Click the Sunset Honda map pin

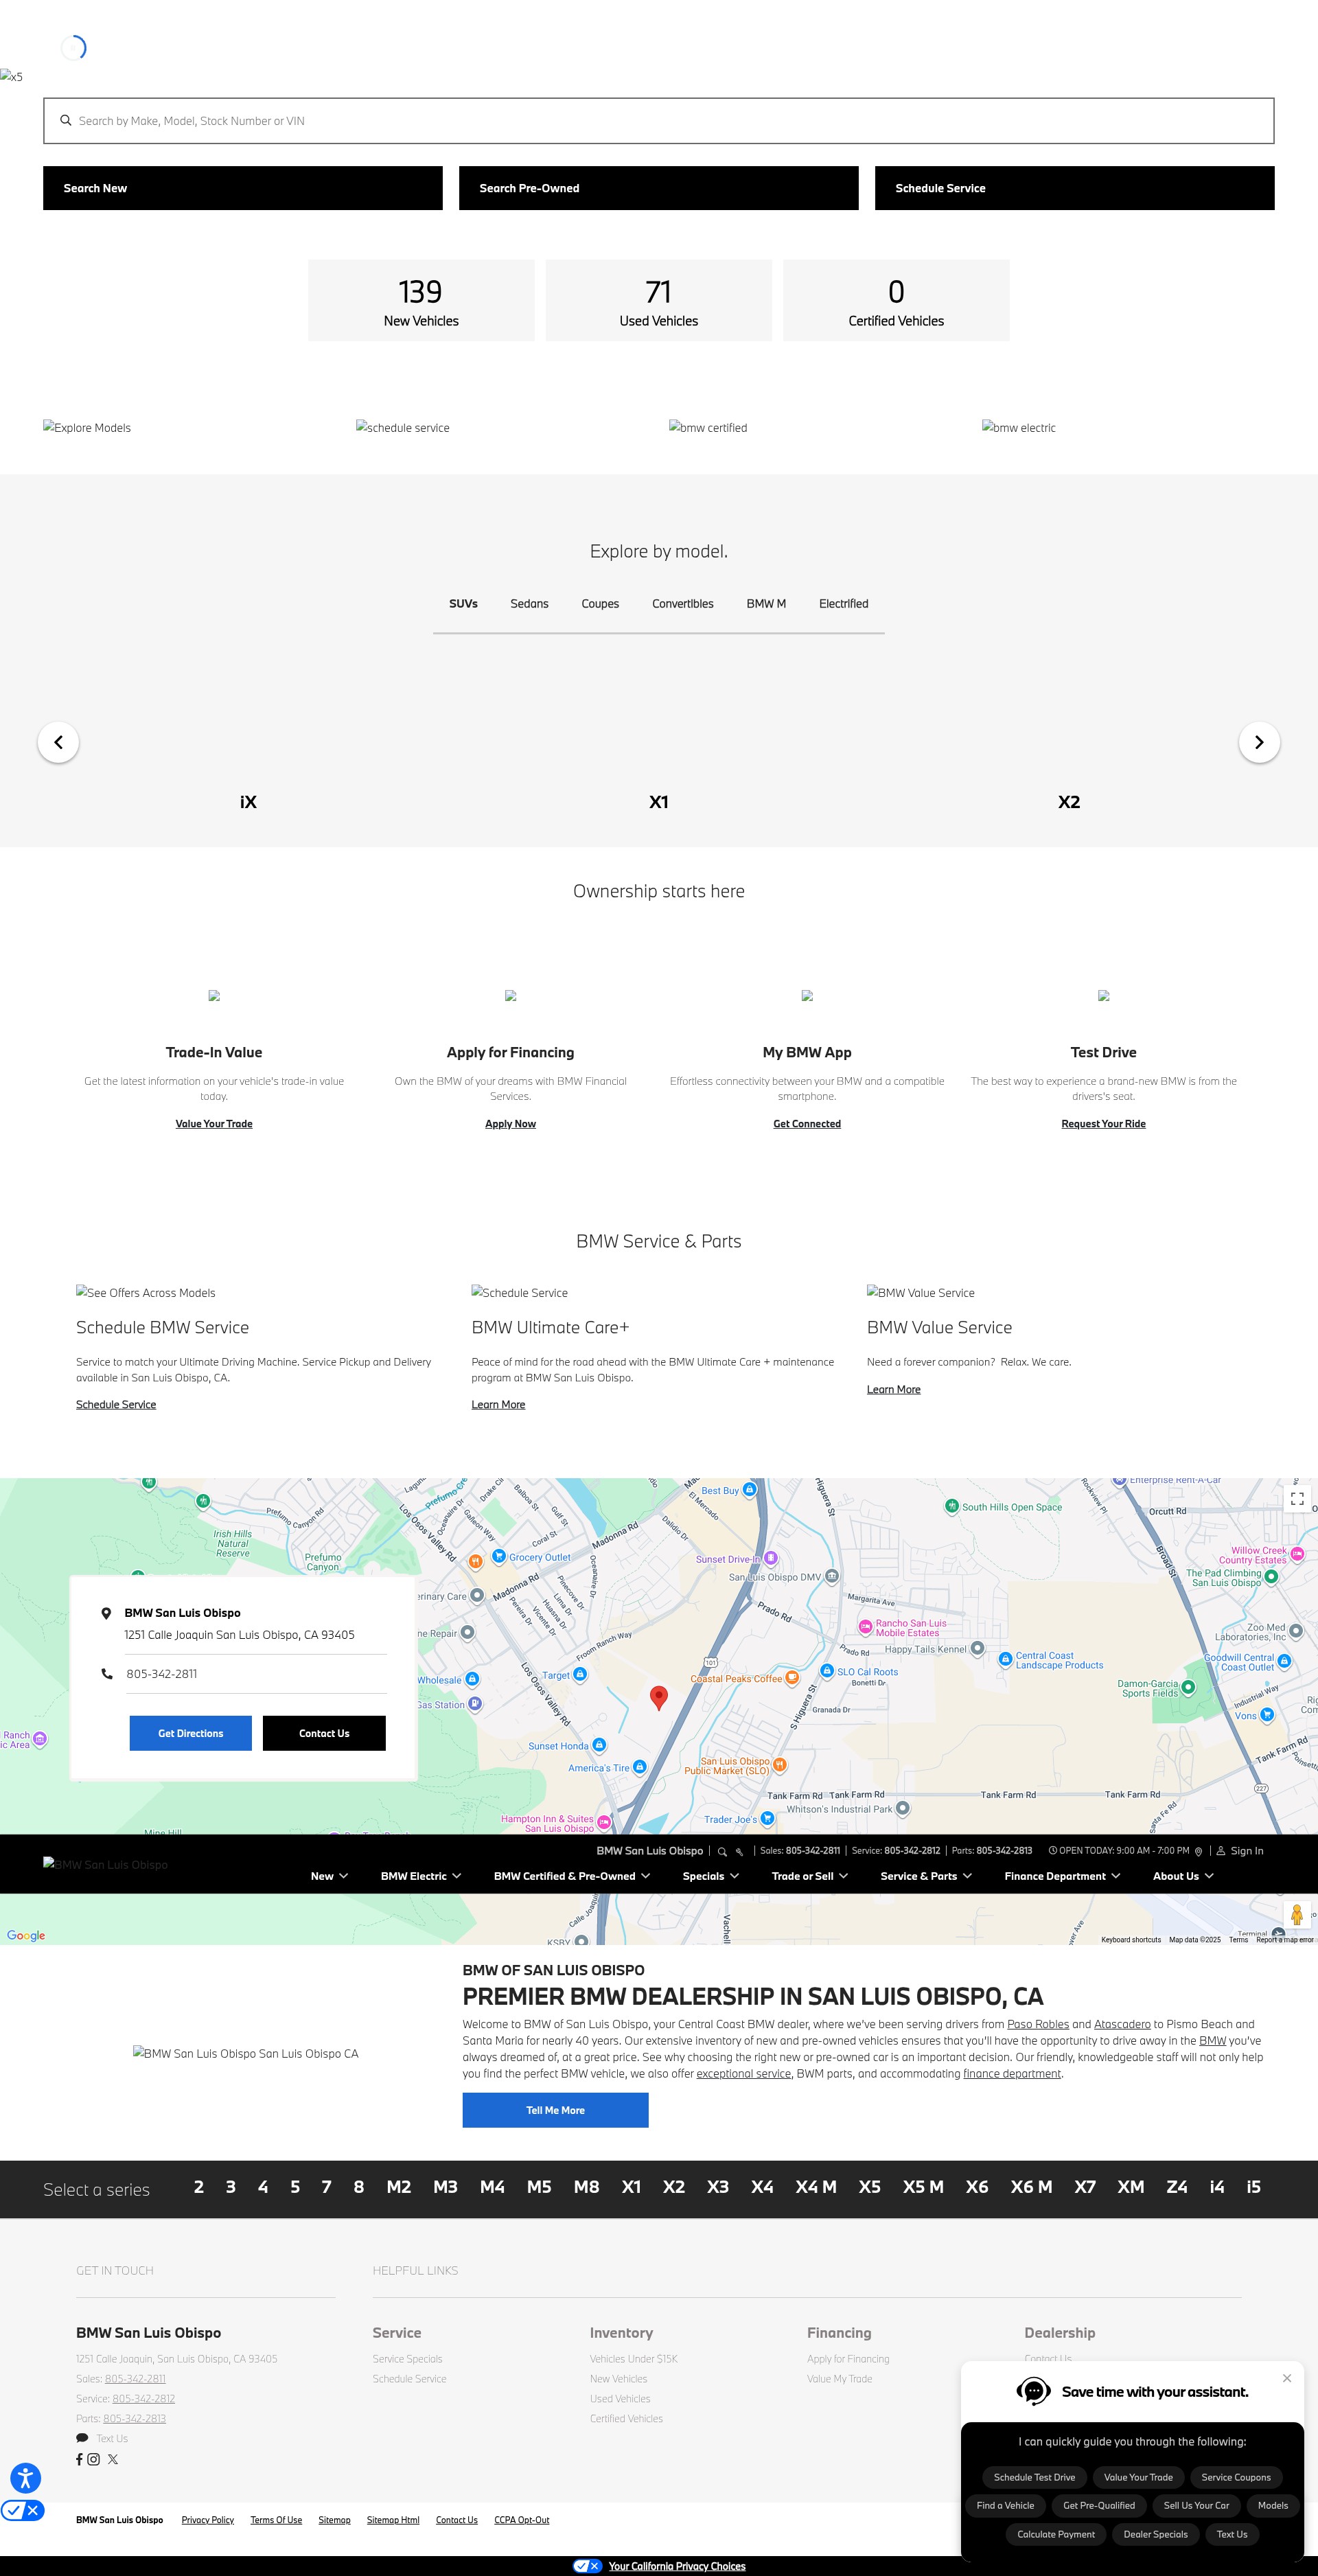[x=599, y=1745]
